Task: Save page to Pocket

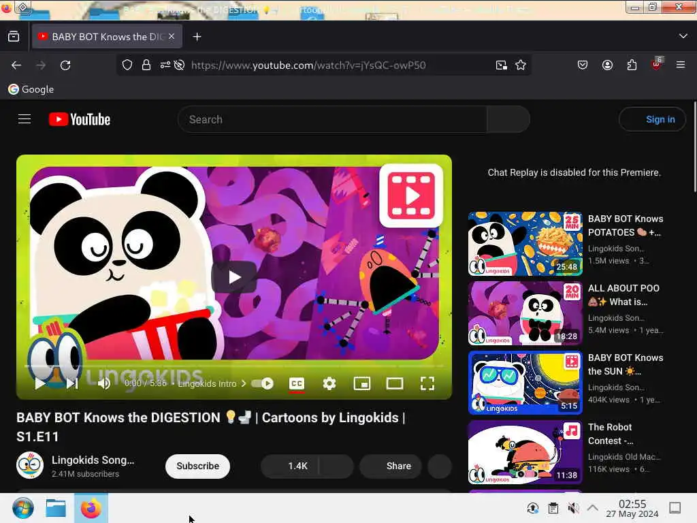Action: click(x=583, y=65)
